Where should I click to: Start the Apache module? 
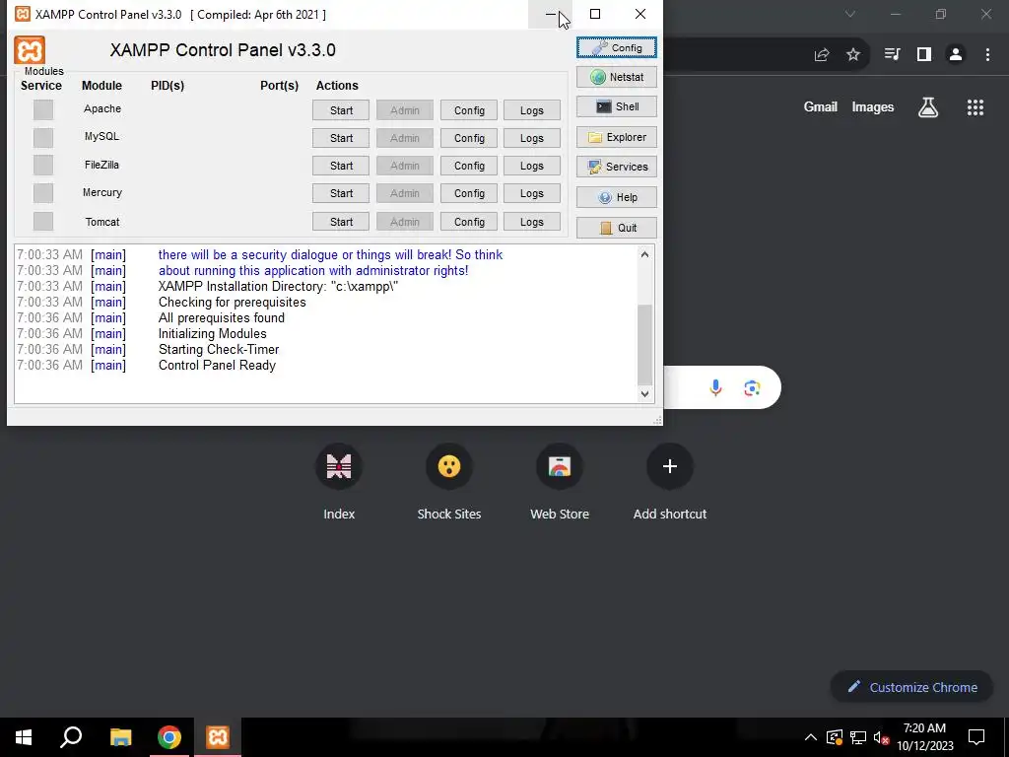coord(341,110)
